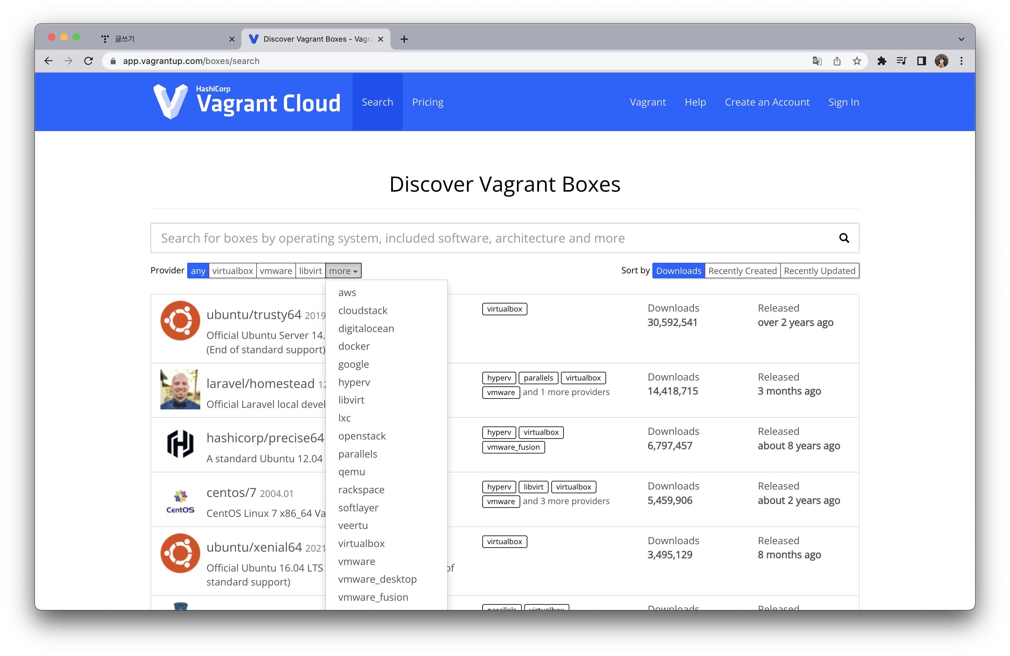Click the laravel/homestead avatar photo
Screen dimensions: 1010x656
click(x=180, y=389)
